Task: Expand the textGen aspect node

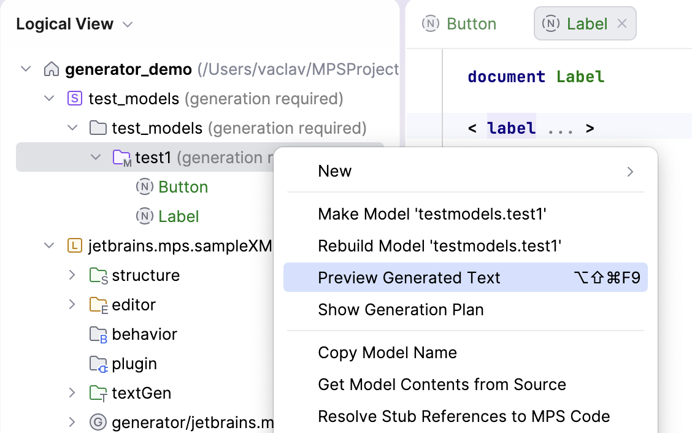Action: 72,393
